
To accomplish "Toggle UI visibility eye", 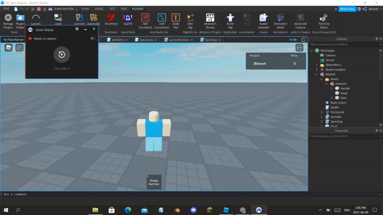I will (293, 39).
